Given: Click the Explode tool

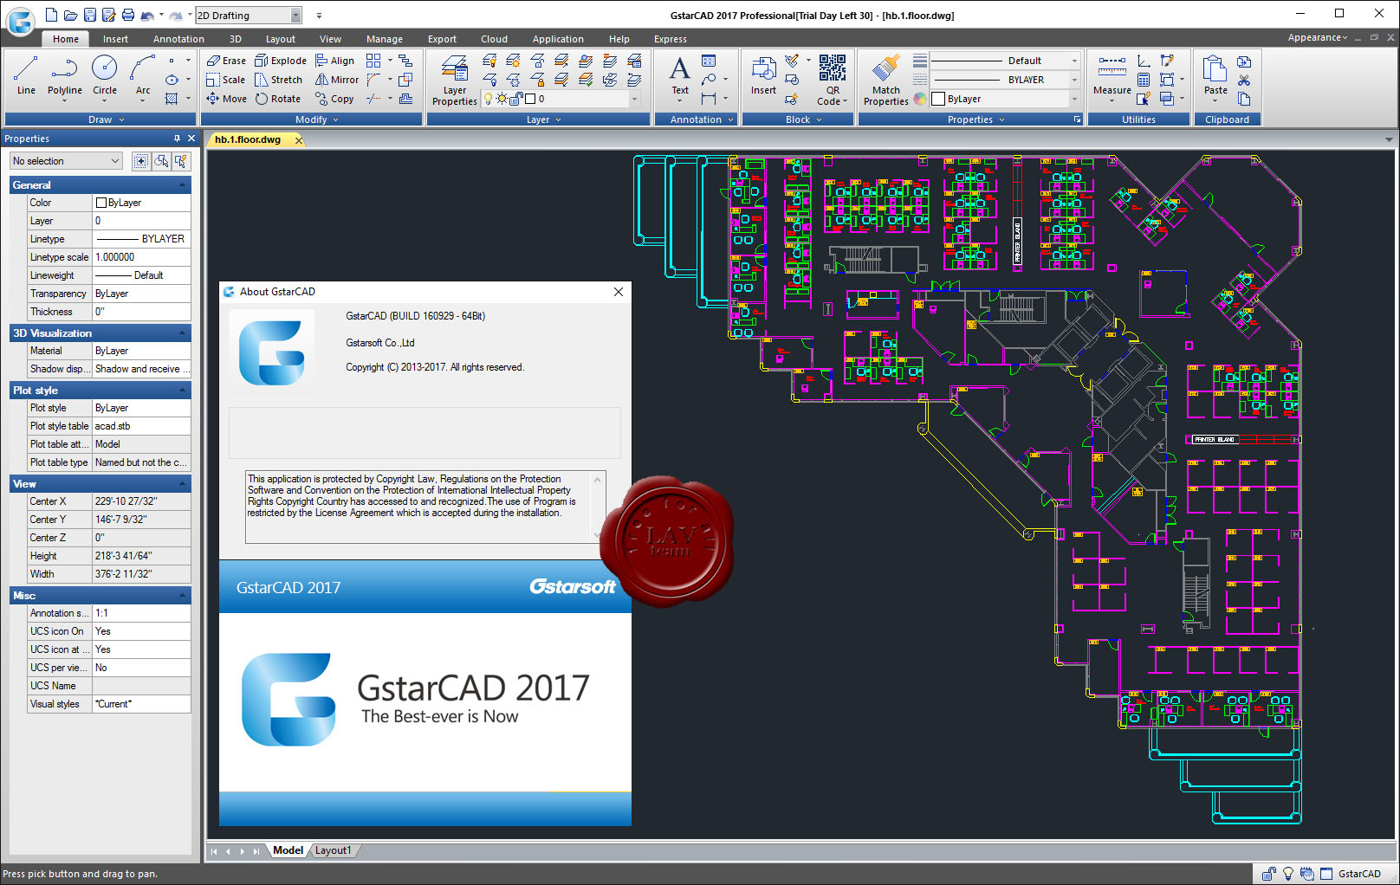Looking at the screenshot, I should click(x=281, y=61).
